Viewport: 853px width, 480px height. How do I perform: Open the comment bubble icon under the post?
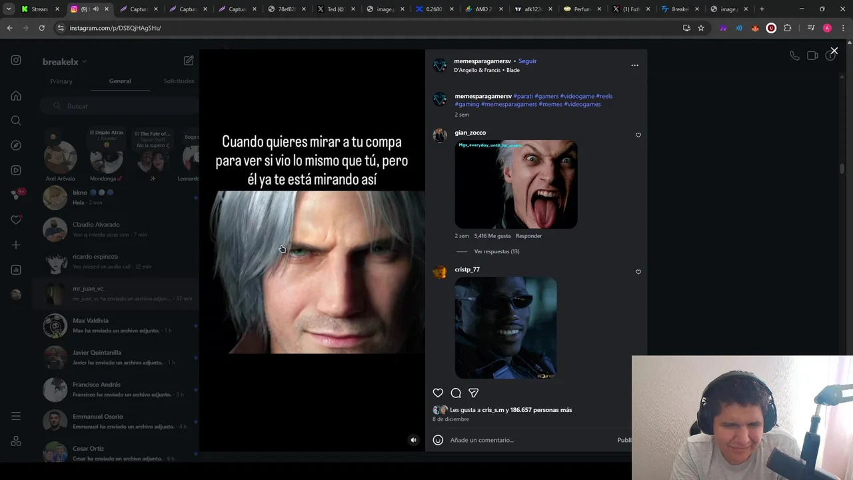coord(456,393)
